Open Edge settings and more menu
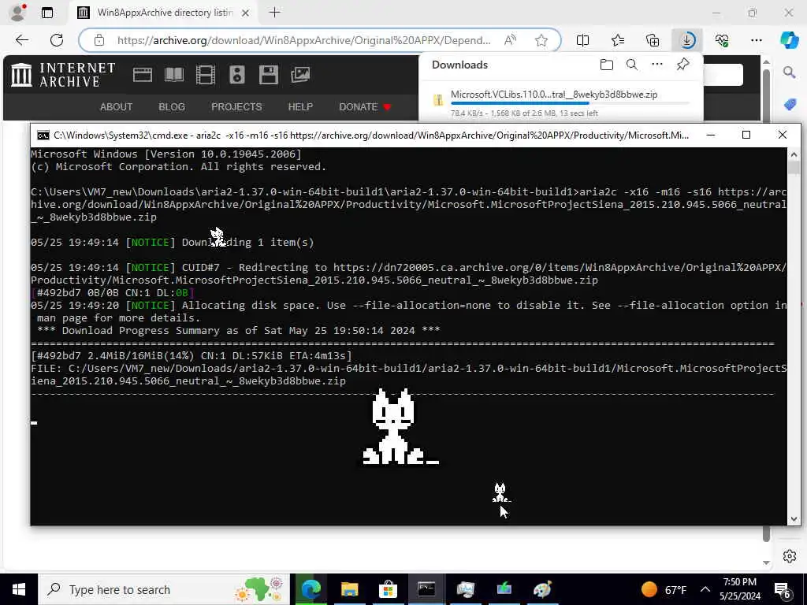Viewport: 807px width, 605px height. [x=756, y=40]
